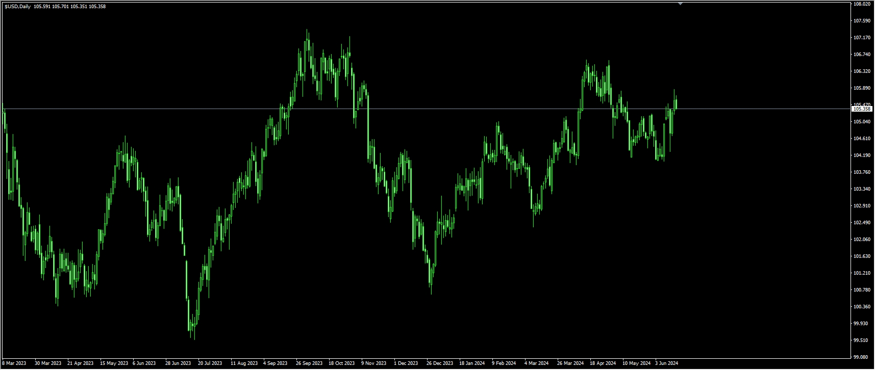Click the 106.740 price axis label
Image resolution: width=875 pixels, height=370 pixels.
pos(862,55)
